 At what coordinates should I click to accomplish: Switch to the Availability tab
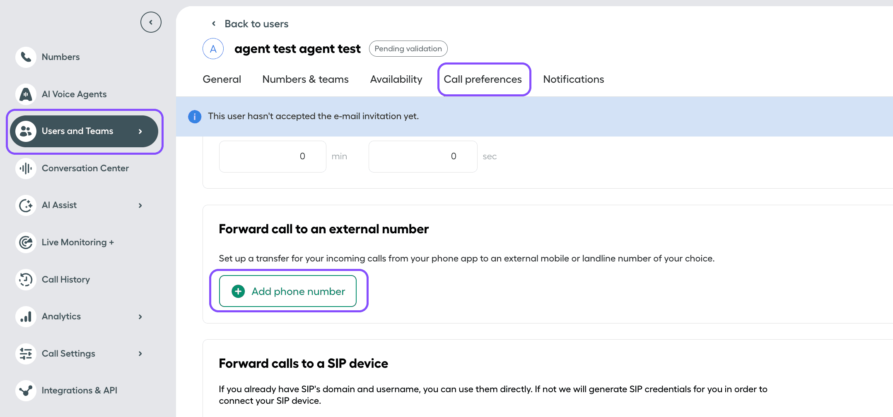[x=396, y=79]
